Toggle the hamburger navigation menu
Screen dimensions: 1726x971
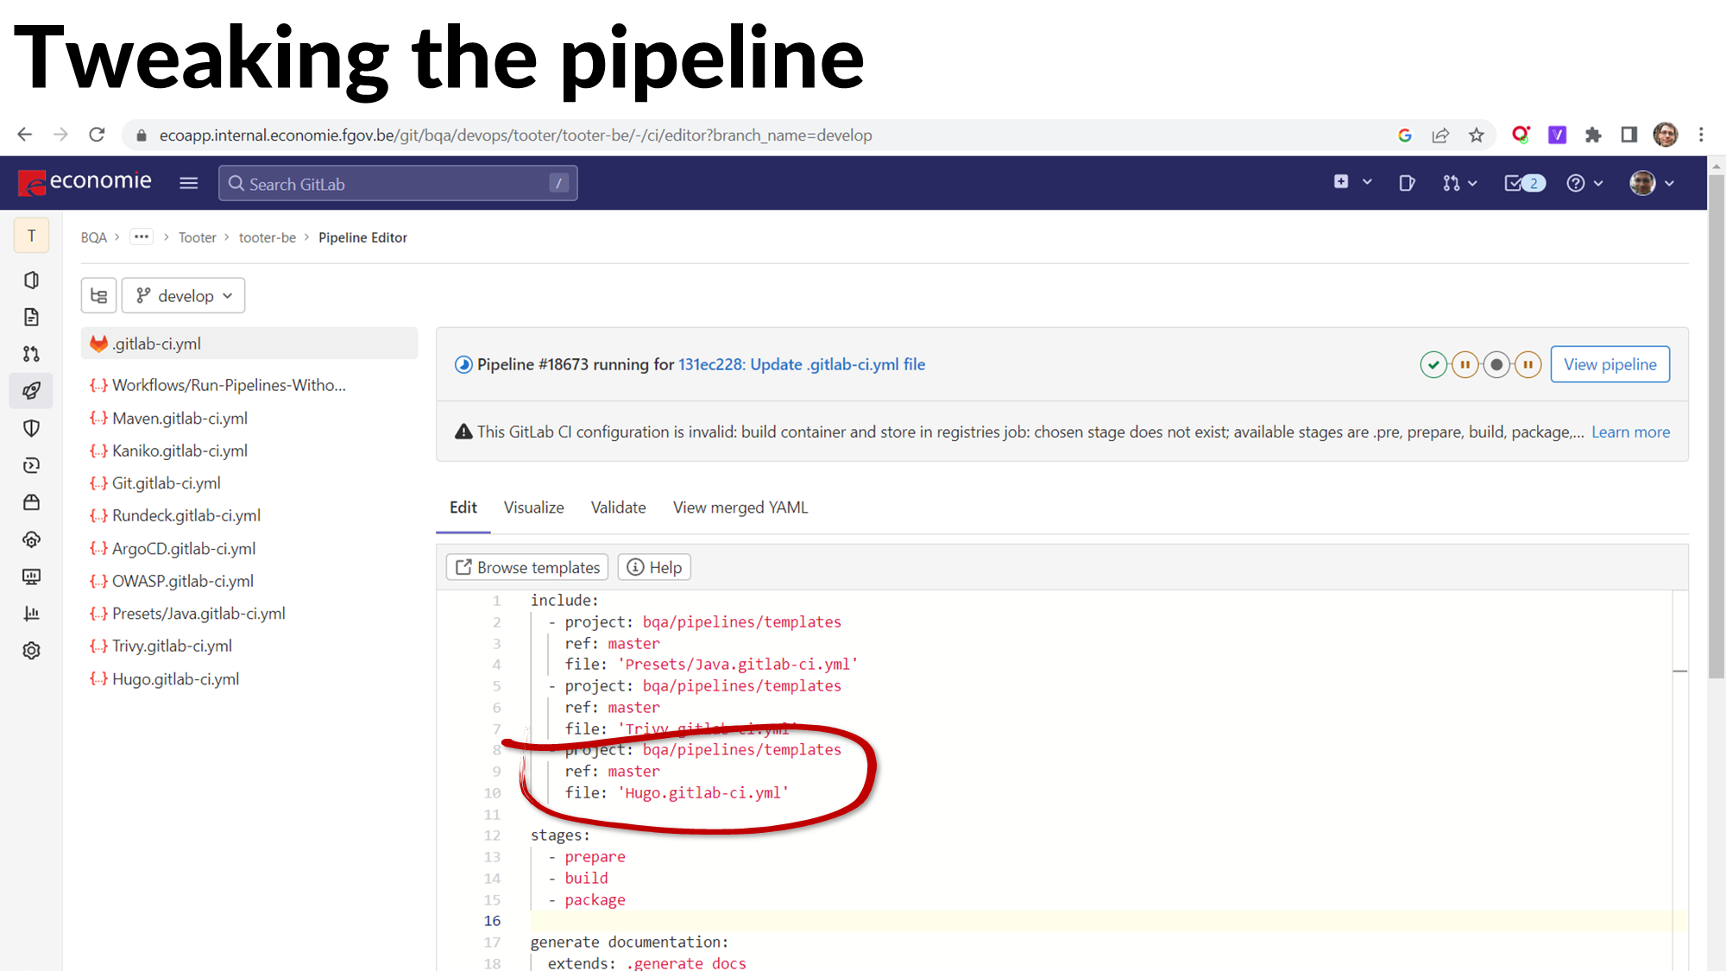(188, 183)
